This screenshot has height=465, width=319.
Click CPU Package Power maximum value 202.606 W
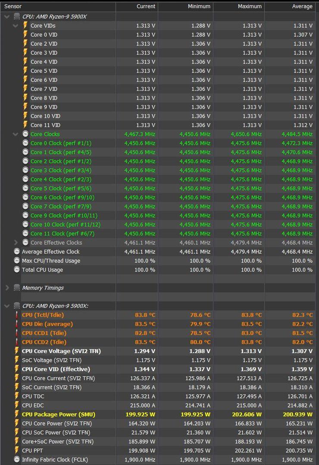pos(247,414)
